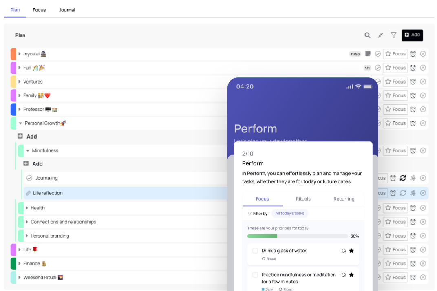Screen dimensions: 437x291
Task: Open the note icon on the myca.ai row
Action: point(368,54)
